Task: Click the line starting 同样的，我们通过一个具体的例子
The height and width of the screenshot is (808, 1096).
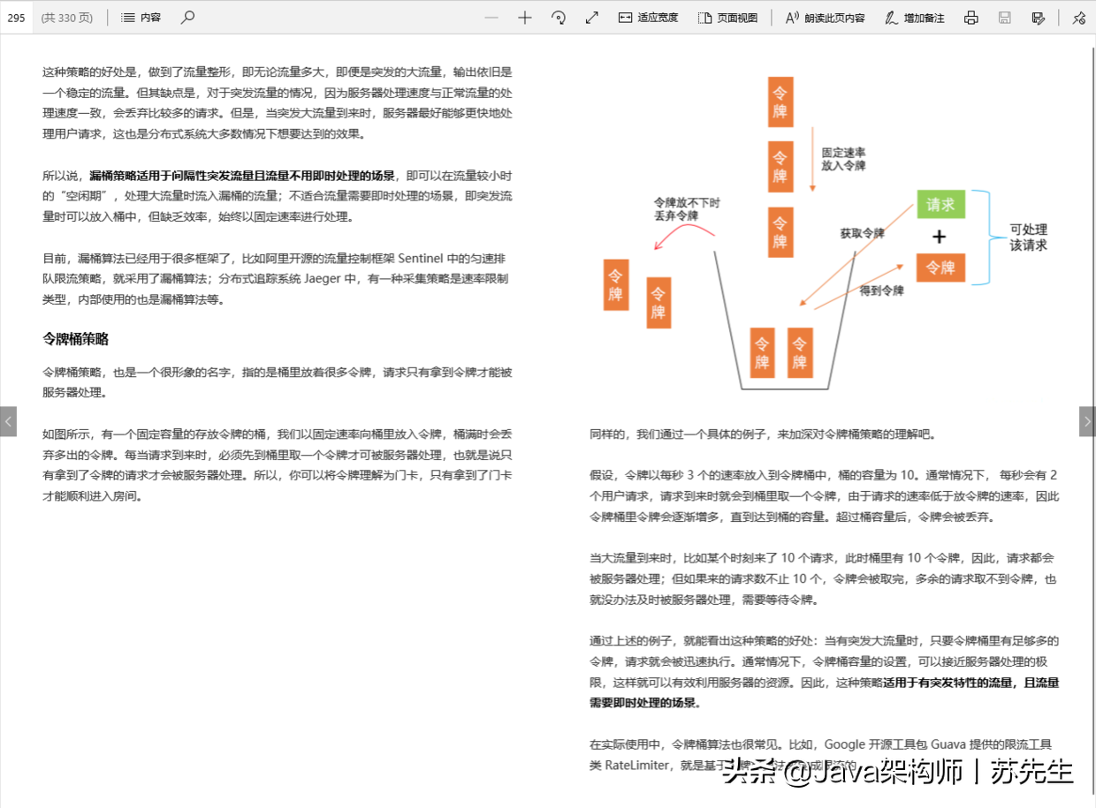Action: point(762,434)
